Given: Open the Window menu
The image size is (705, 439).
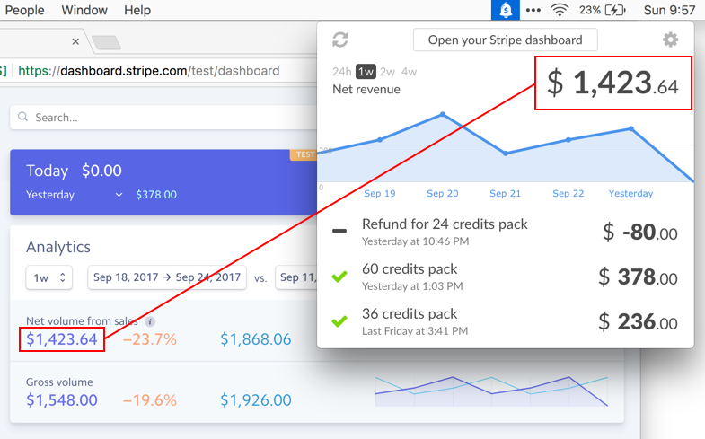Looking at the screenshot, I should [84, 10].
